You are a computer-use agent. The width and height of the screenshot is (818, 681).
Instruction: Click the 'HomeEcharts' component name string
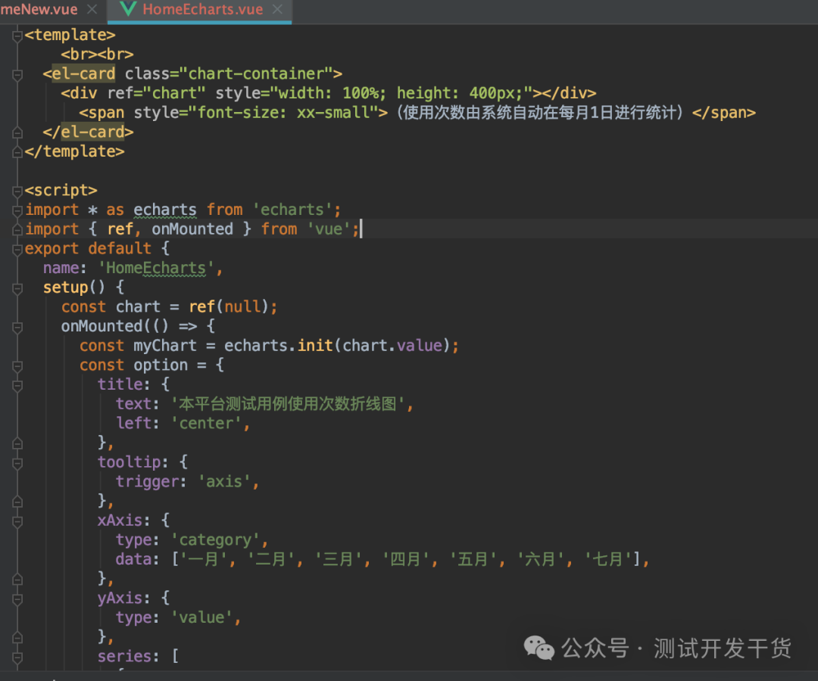[154, 267]
